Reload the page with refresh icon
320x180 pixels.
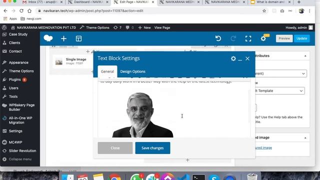tap(21, 11)
